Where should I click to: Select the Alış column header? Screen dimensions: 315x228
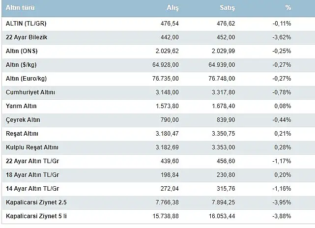[x=172, y=8]
